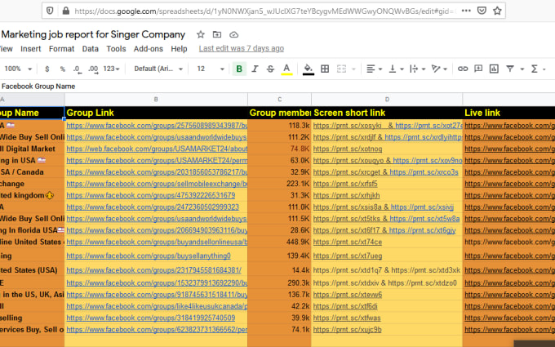Open vertical align dropdown

pyautogui.click(x=396, y=69)
